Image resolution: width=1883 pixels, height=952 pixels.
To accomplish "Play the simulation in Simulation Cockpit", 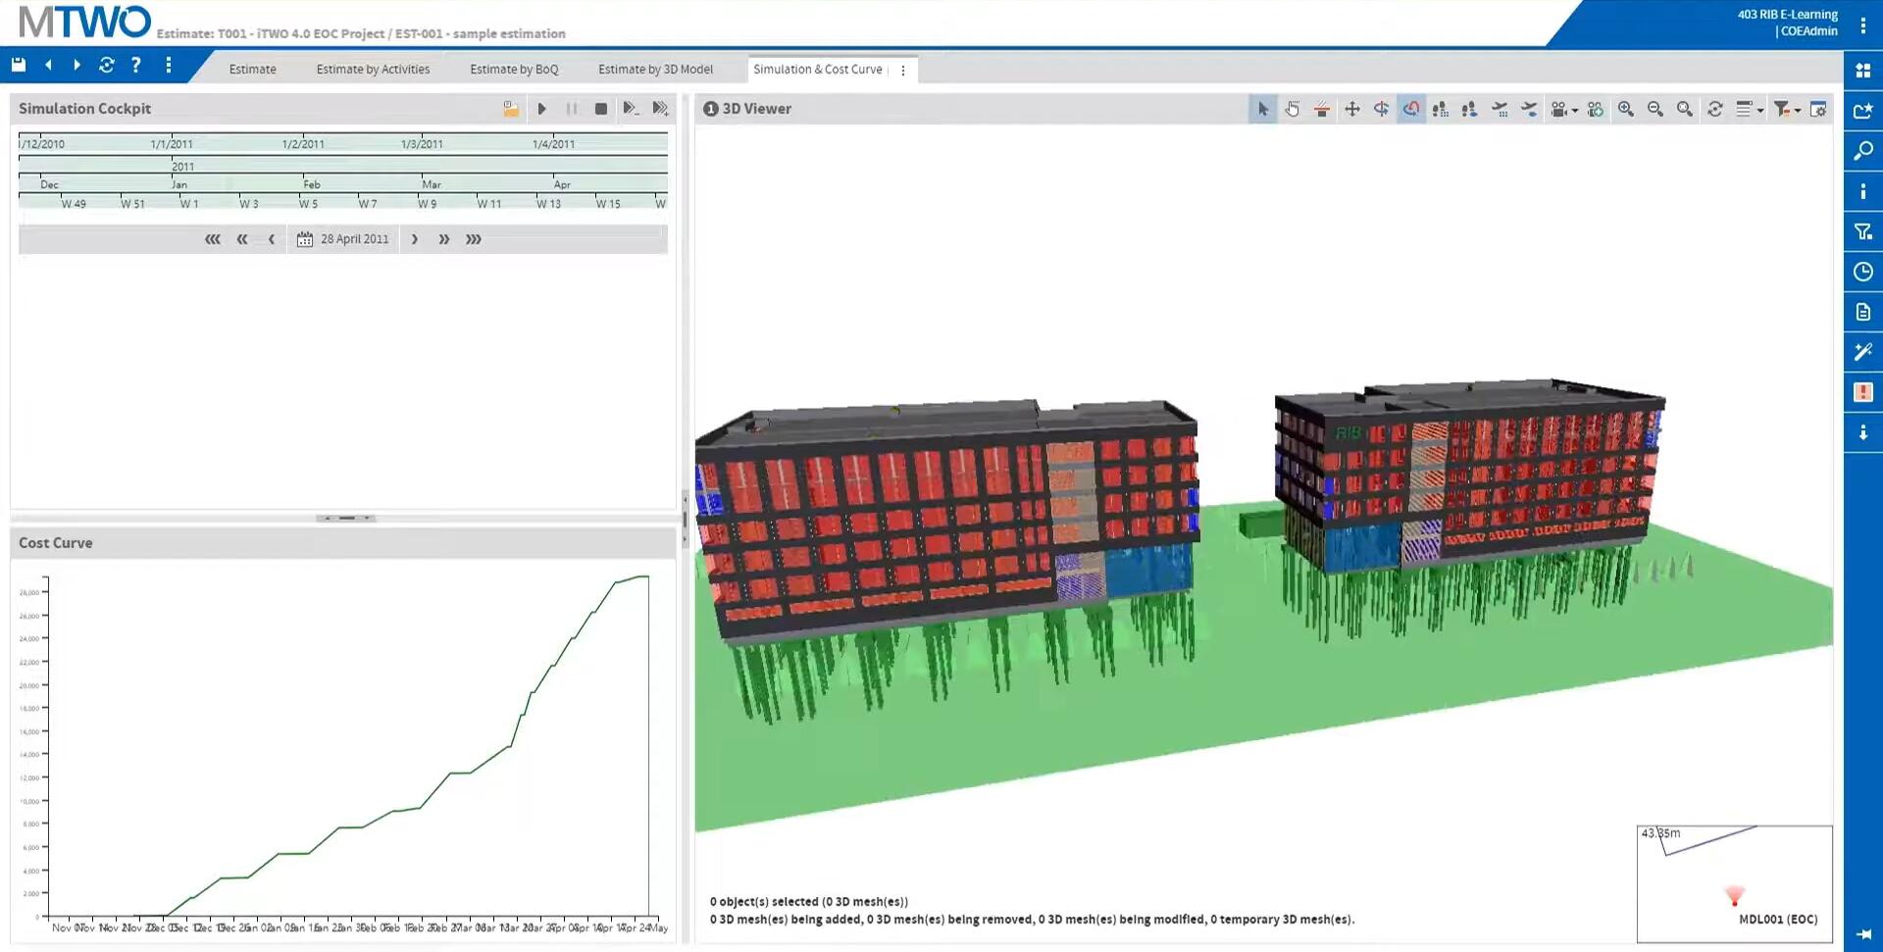I will click(541, 109).
